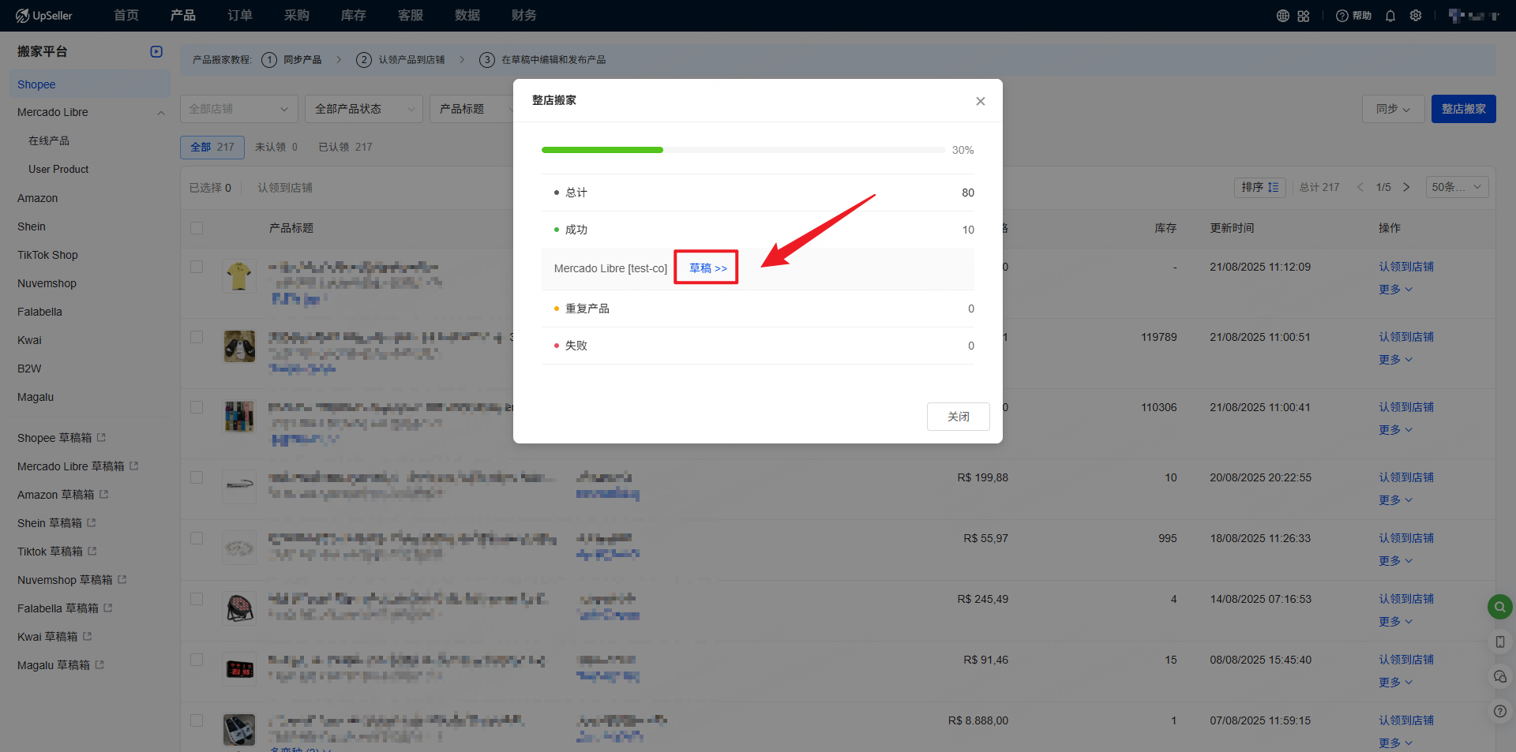Click the video tutorial icon beside 搬家平台
Image resolution: width=1516 pixels, height=752 pixels.
156,51
